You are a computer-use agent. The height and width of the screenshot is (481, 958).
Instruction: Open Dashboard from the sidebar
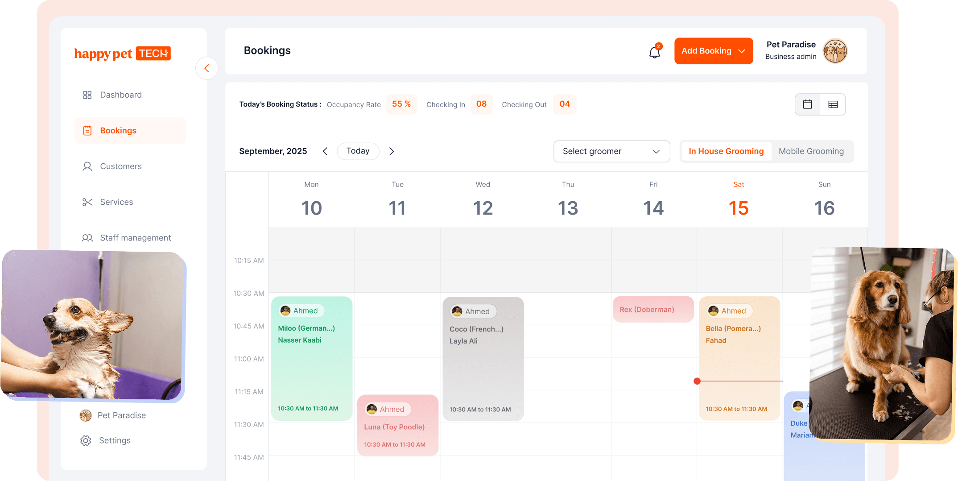point(120,95)
